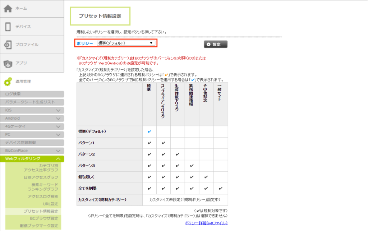
Task: Go to BCブラウザ設定 submenu
Action: 44,218
